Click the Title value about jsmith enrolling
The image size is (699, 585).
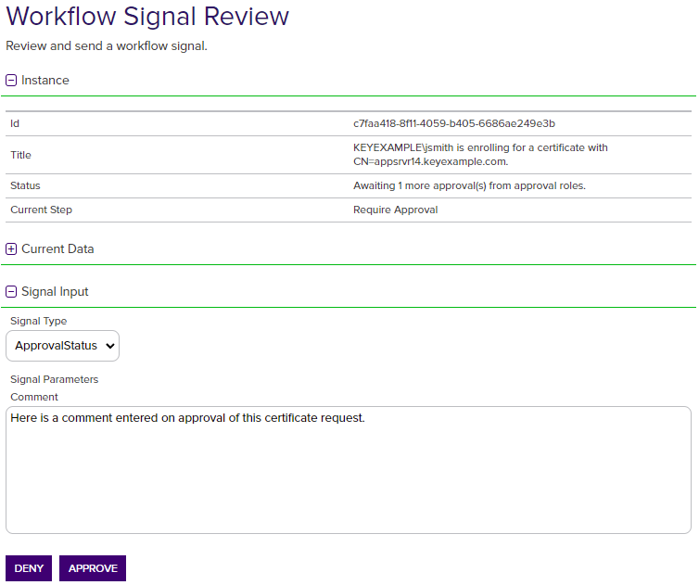point(480,155)
